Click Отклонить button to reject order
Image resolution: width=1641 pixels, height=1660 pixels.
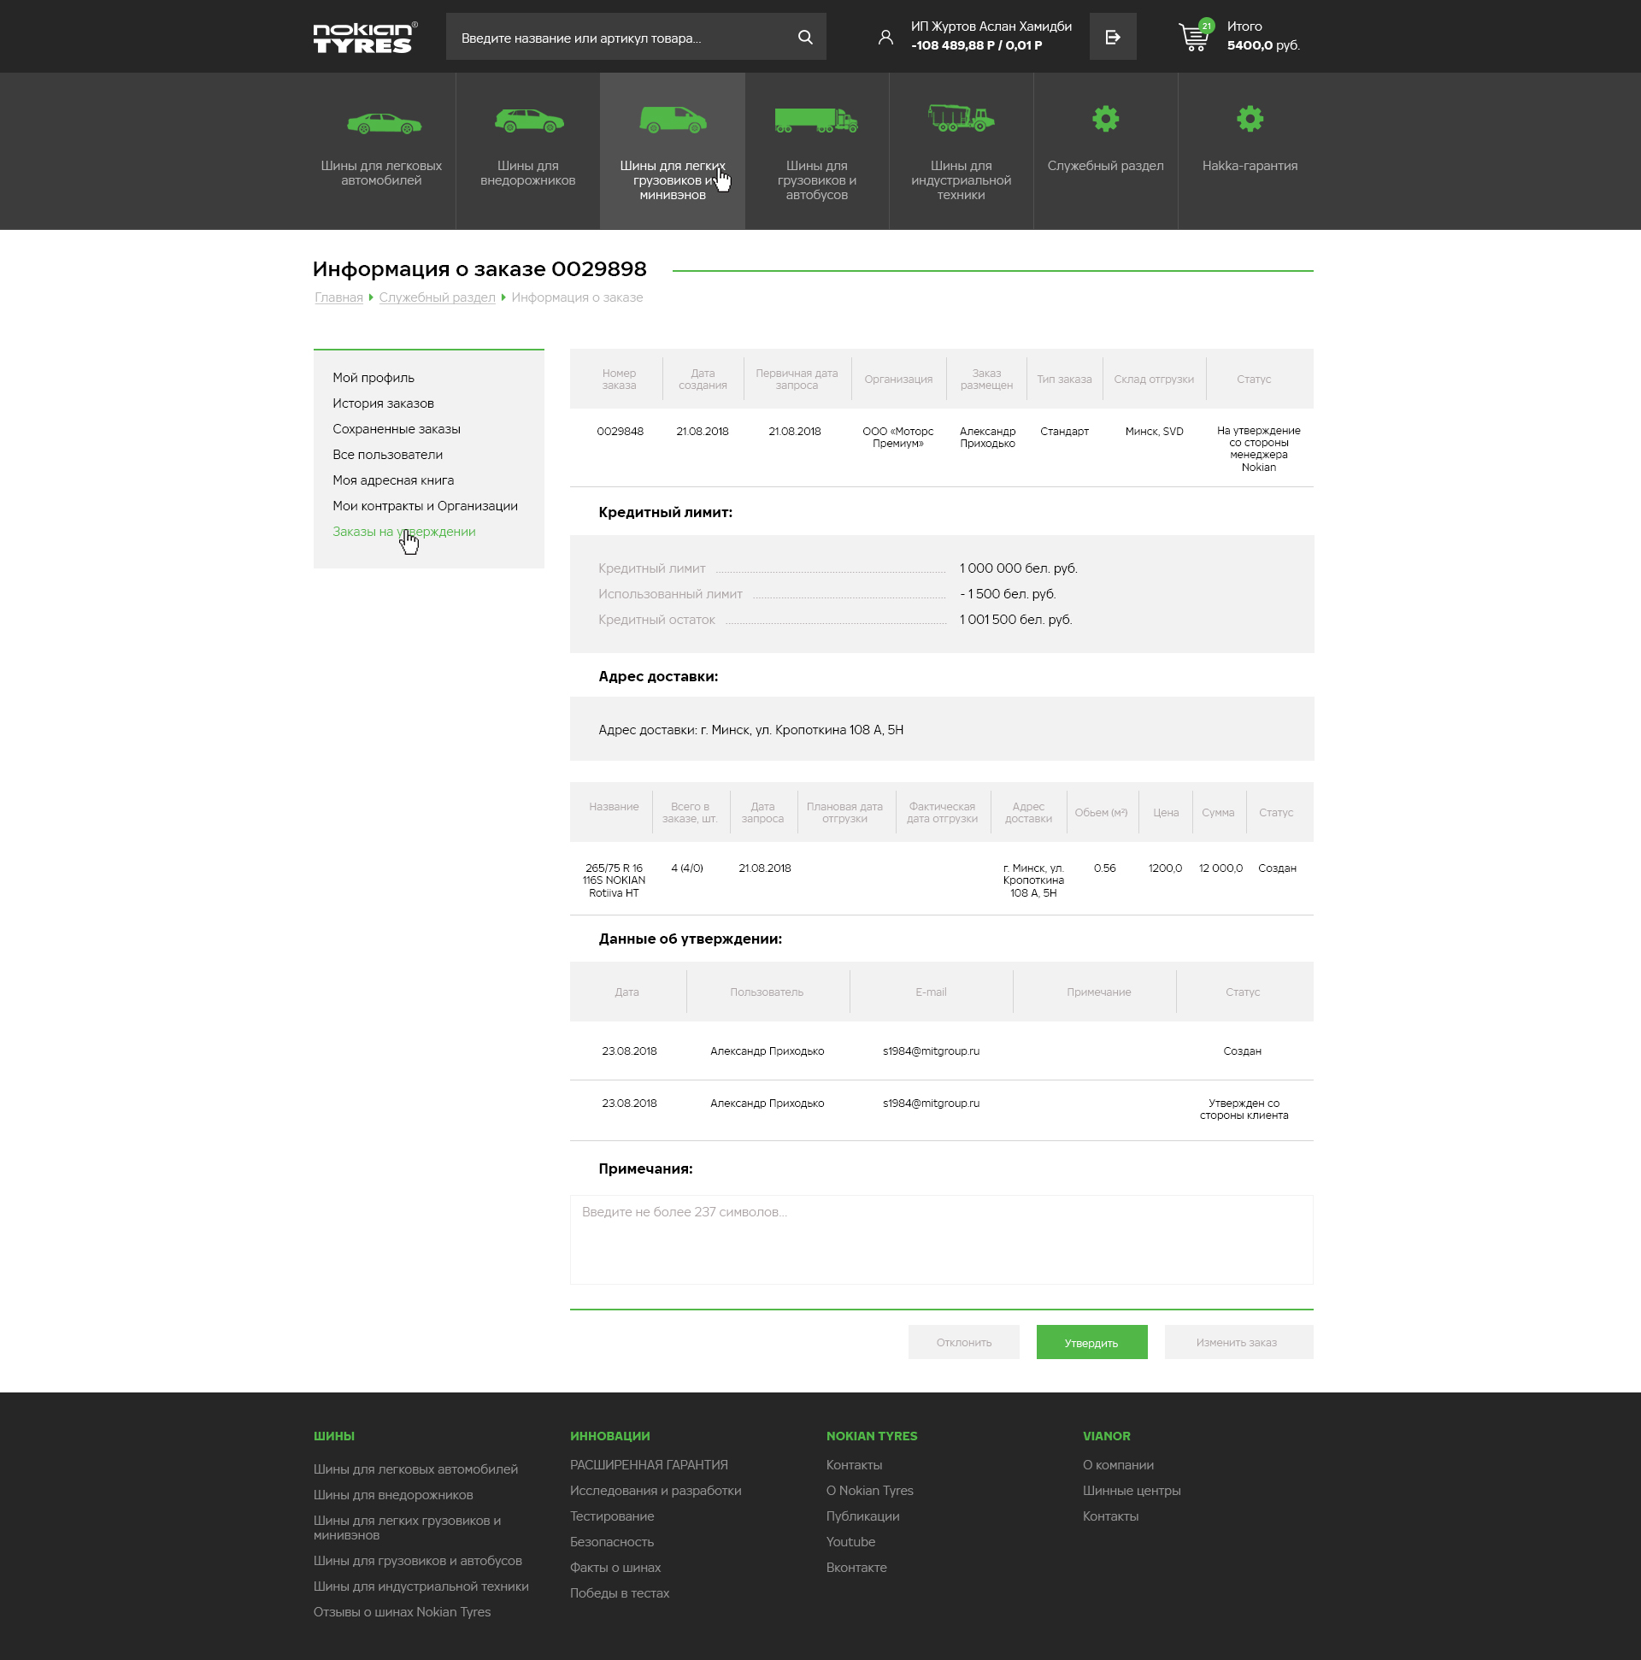point(963,1341)
